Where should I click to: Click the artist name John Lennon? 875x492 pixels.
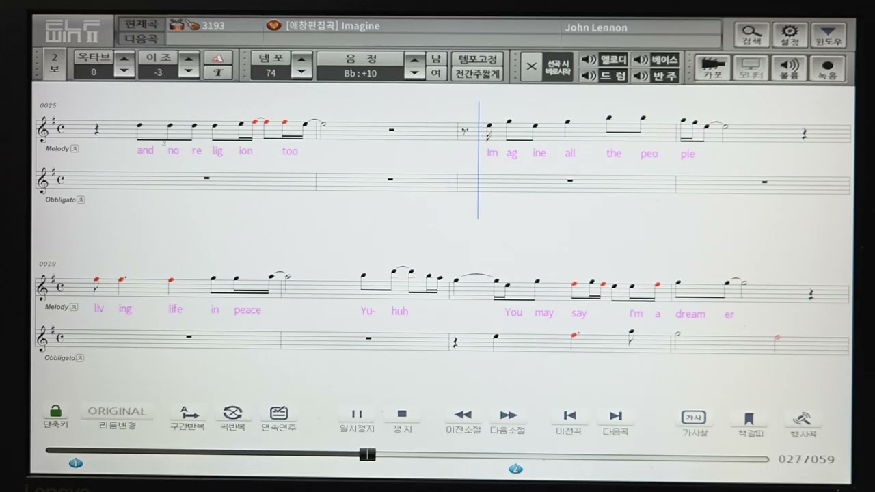pyautogui.click(x=596, y=27)
